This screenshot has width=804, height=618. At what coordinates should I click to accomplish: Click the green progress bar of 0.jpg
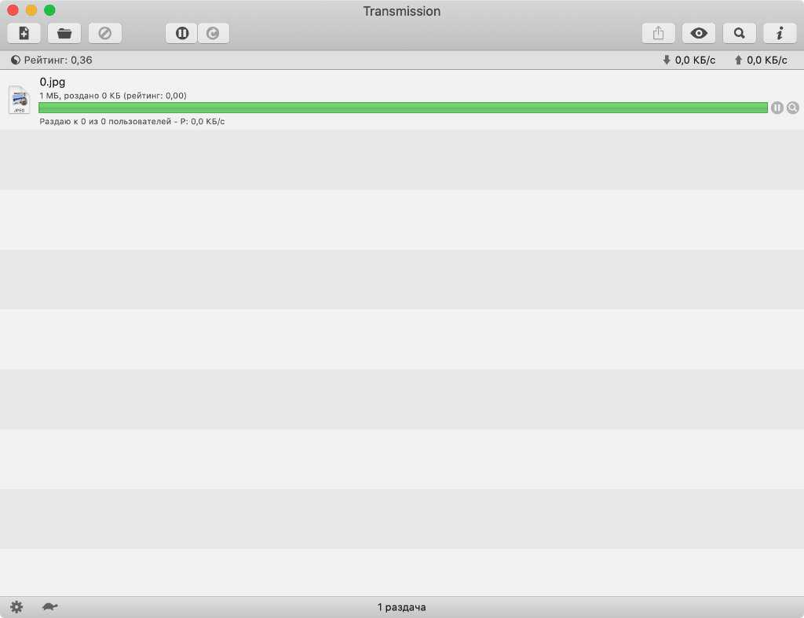402,108
